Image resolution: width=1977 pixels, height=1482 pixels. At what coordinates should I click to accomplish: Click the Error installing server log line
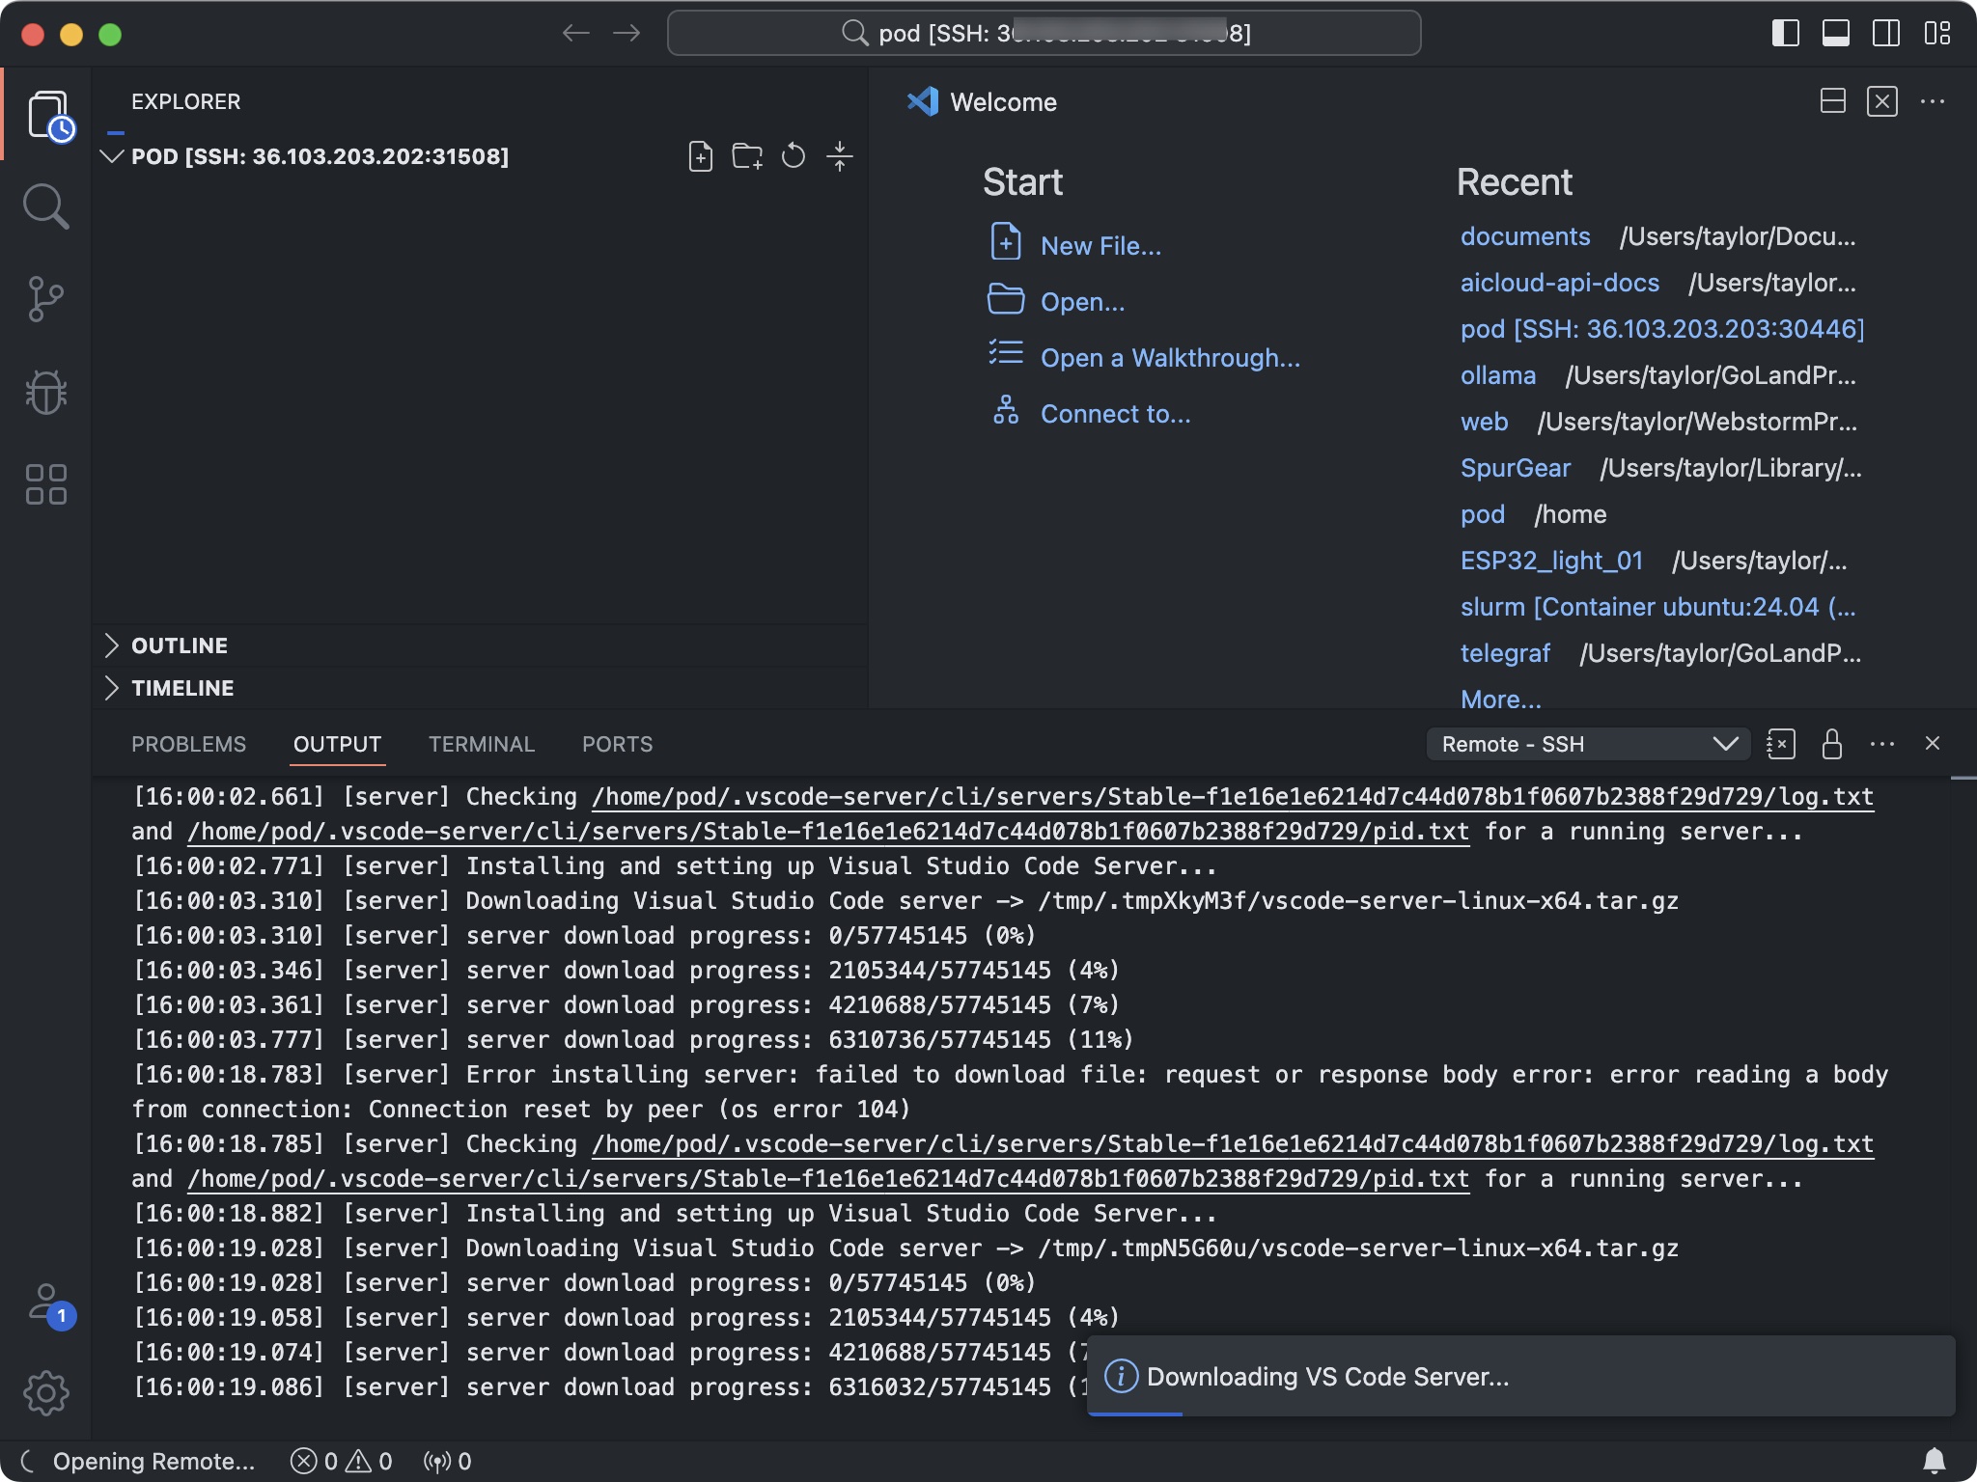pyautogui.click(x=1010, y=1092)
